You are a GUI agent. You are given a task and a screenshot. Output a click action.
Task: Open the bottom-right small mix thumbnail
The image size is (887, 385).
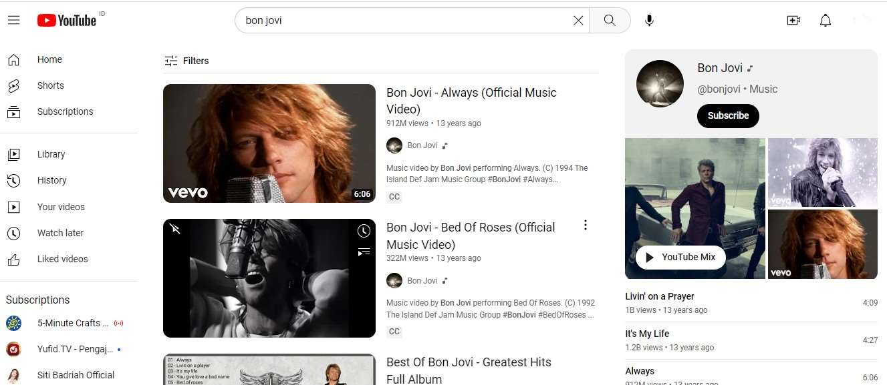823,244
